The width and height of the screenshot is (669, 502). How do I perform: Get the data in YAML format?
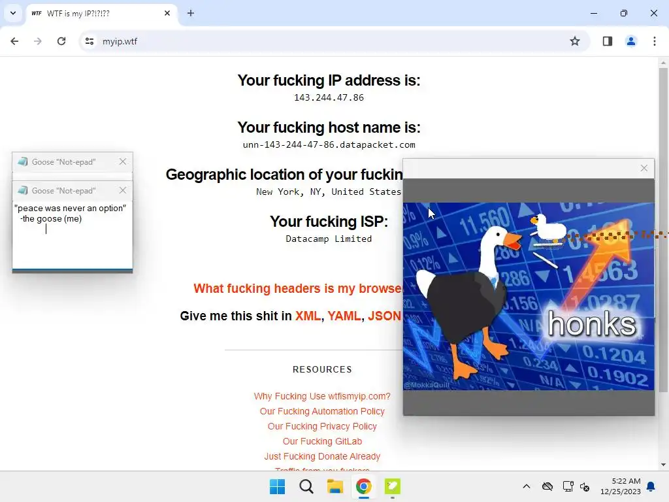pyautogui.click(x=344, y=316)
